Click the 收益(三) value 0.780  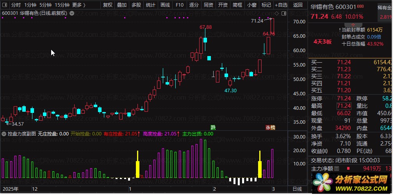[x=344, y=151]
